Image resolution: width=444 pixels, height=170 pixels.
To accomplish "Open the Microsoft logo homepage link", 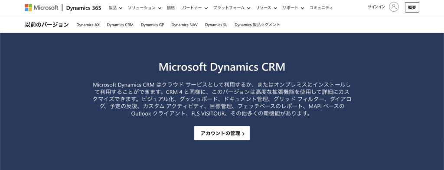I will 41,8.
